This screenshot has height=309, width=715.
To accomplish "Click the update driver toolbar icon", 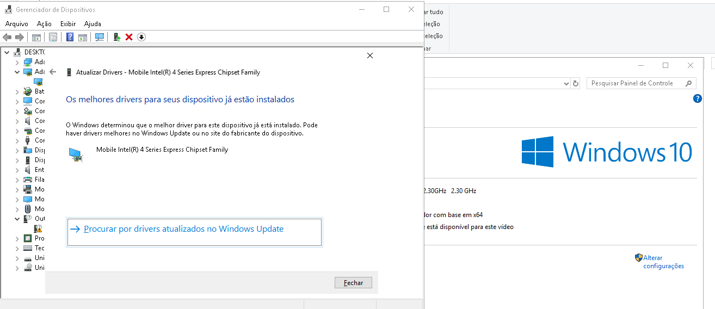I will 116,37.
